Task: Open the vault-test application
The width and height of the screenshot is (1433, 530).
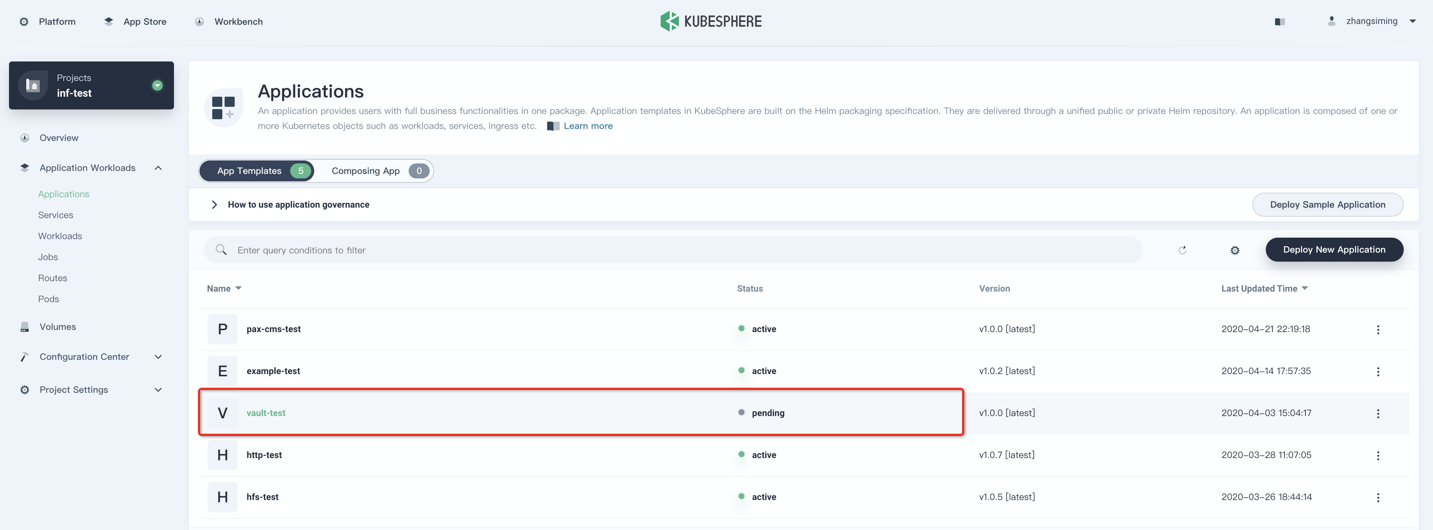Action: (x=266, y=413)
